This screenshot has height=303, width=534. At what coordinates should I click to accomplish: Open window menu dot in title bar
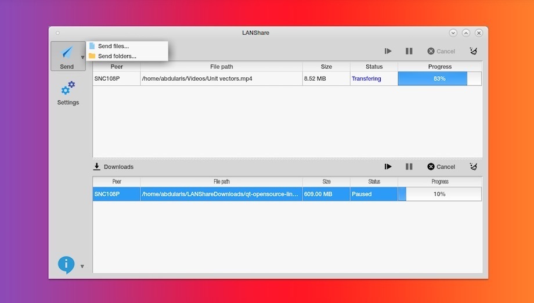coord(57,33)
